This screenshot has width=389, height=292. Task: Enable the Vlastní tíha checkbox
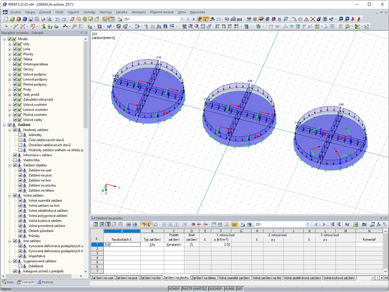tap(15, 160)
